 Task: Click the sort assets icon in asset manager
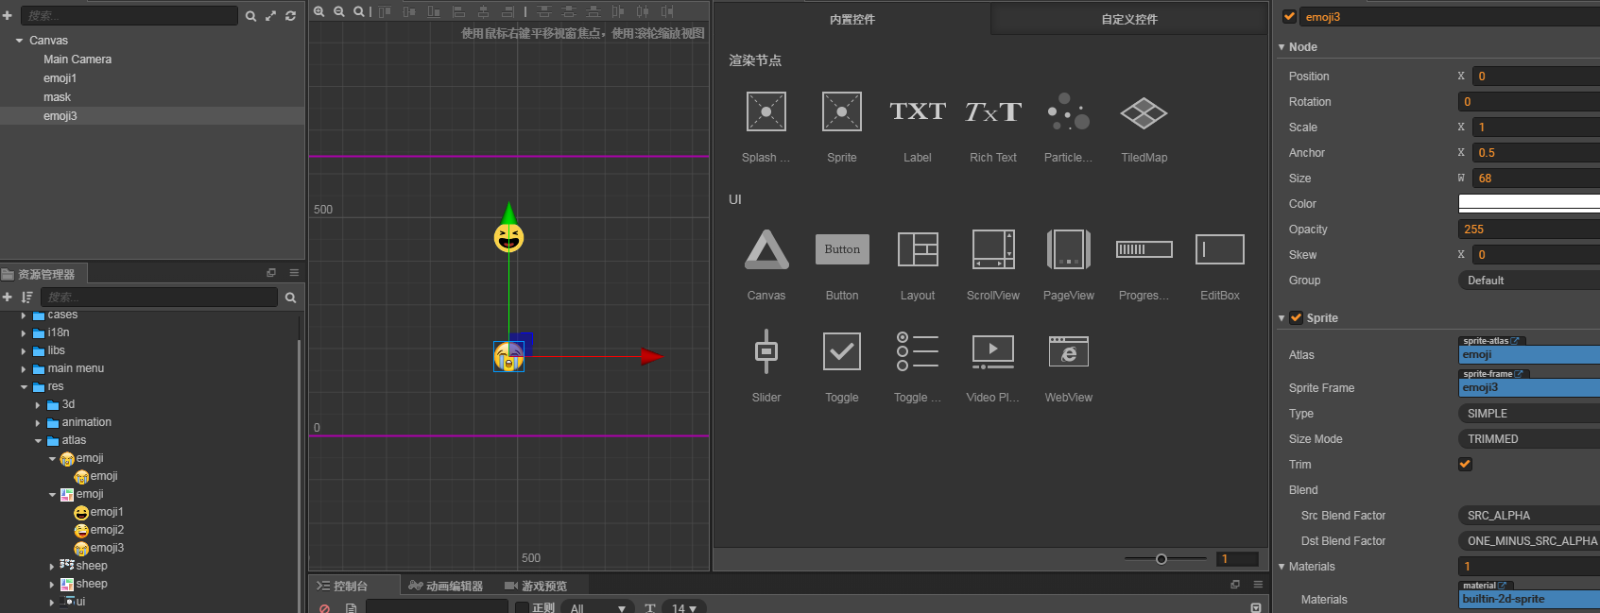[x=26, y=297]
